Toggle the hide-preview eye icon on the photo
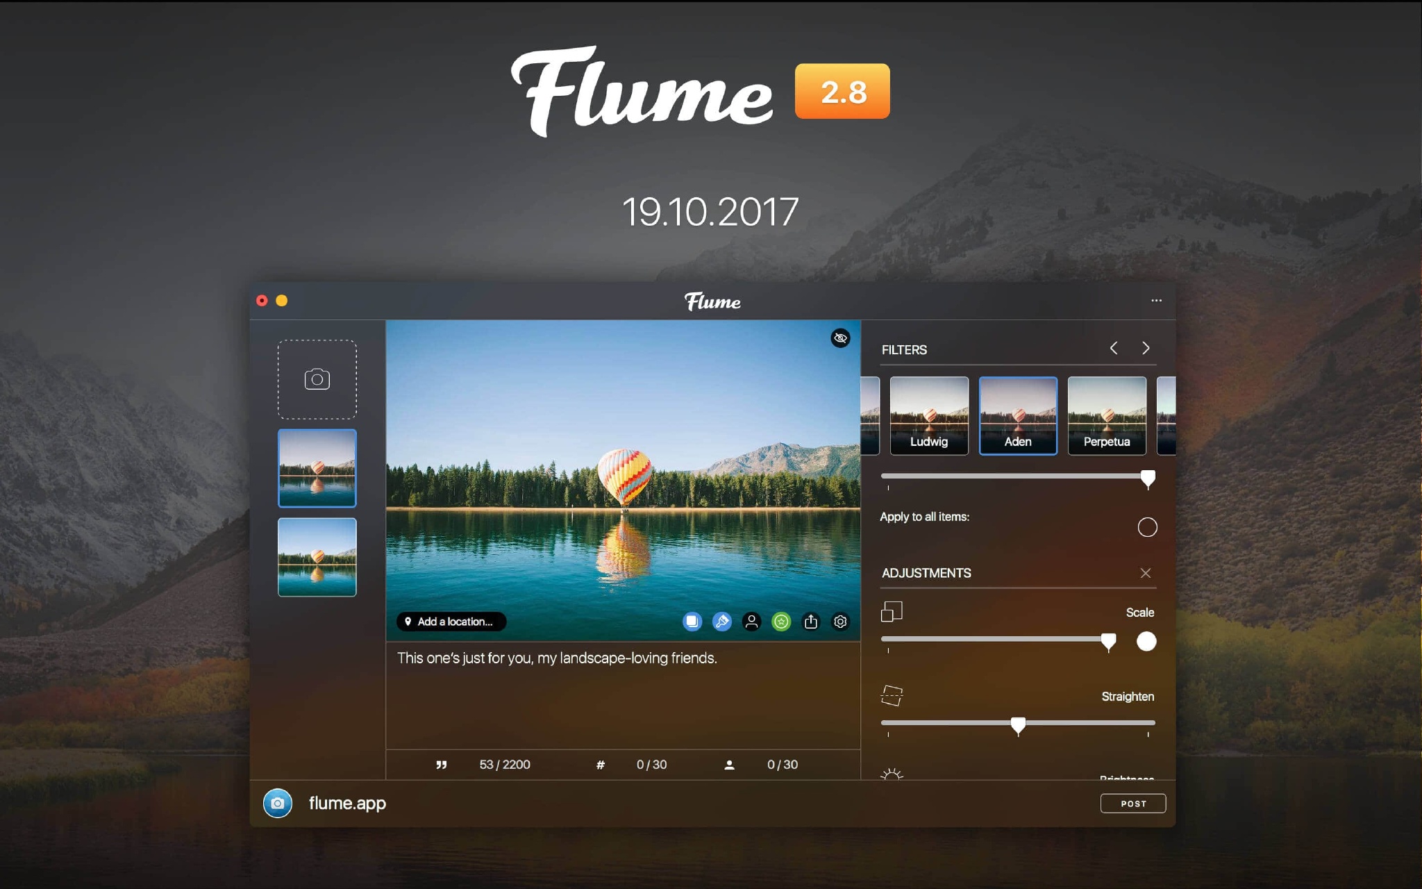 840,338
